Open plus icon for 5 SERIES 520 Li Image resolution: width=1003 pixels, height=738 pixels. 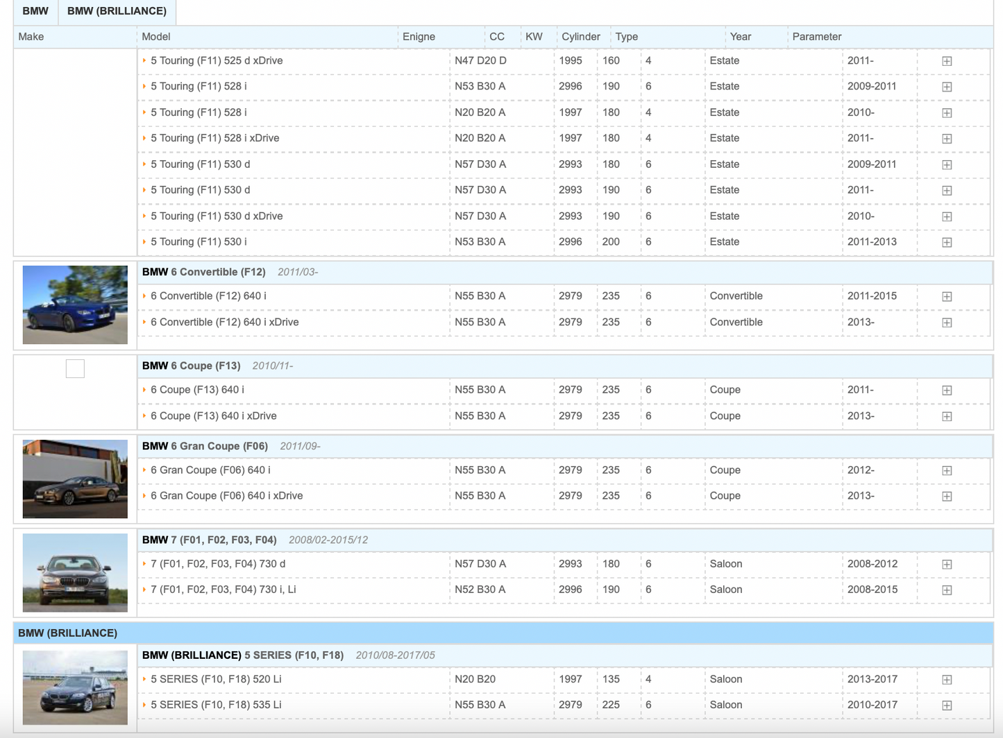click(x=947, y=679)
